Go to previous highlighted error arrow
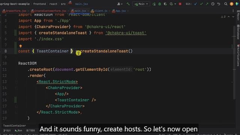Viewport: 240px width, 135px height. (228, 16)
